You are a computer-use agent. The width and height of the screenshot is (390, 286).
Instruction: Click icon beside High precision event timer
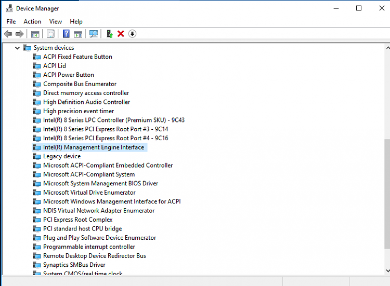(37, 111)
